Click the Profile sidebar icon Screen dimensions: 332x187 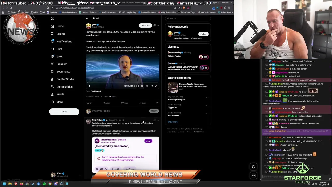52,94
